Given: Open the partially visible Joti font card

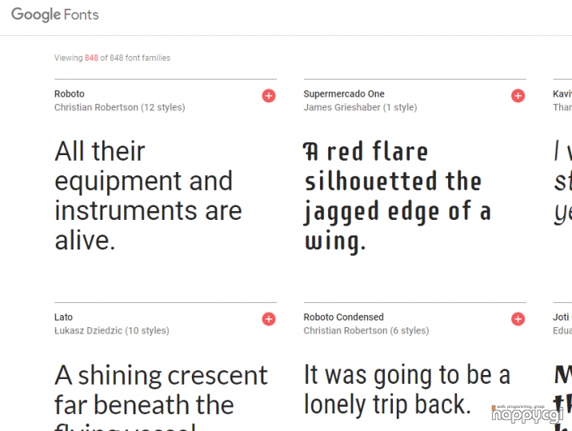Looking at the screenshot, I should (562, 366).
